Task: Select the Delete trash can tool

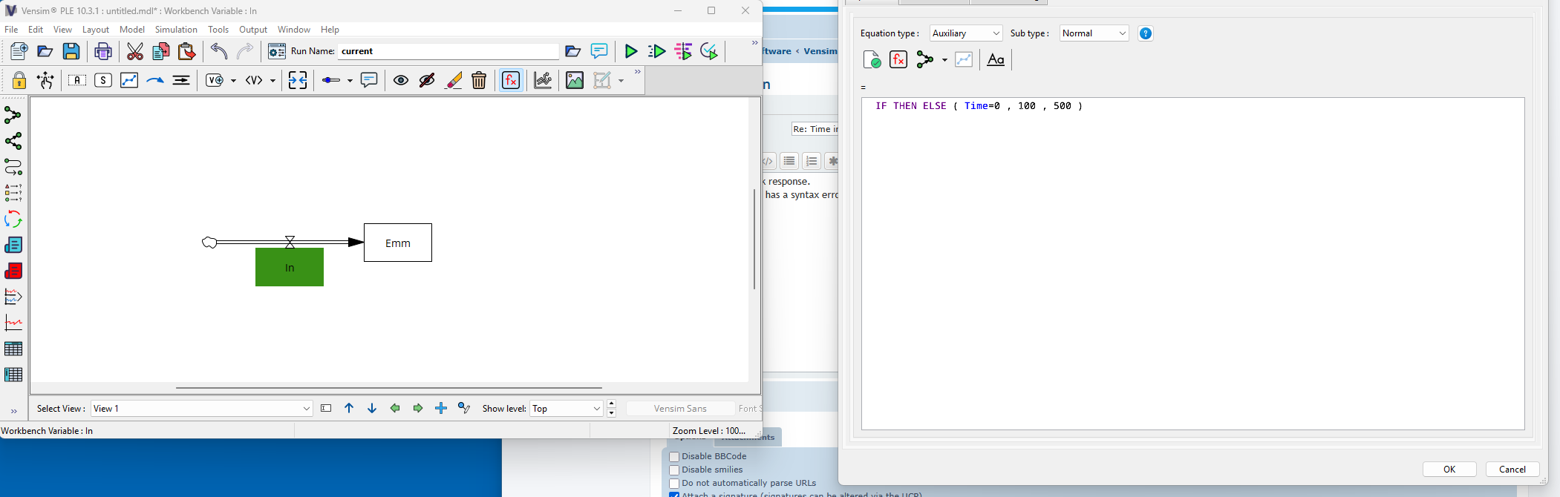Action: (x=479, y=80)
